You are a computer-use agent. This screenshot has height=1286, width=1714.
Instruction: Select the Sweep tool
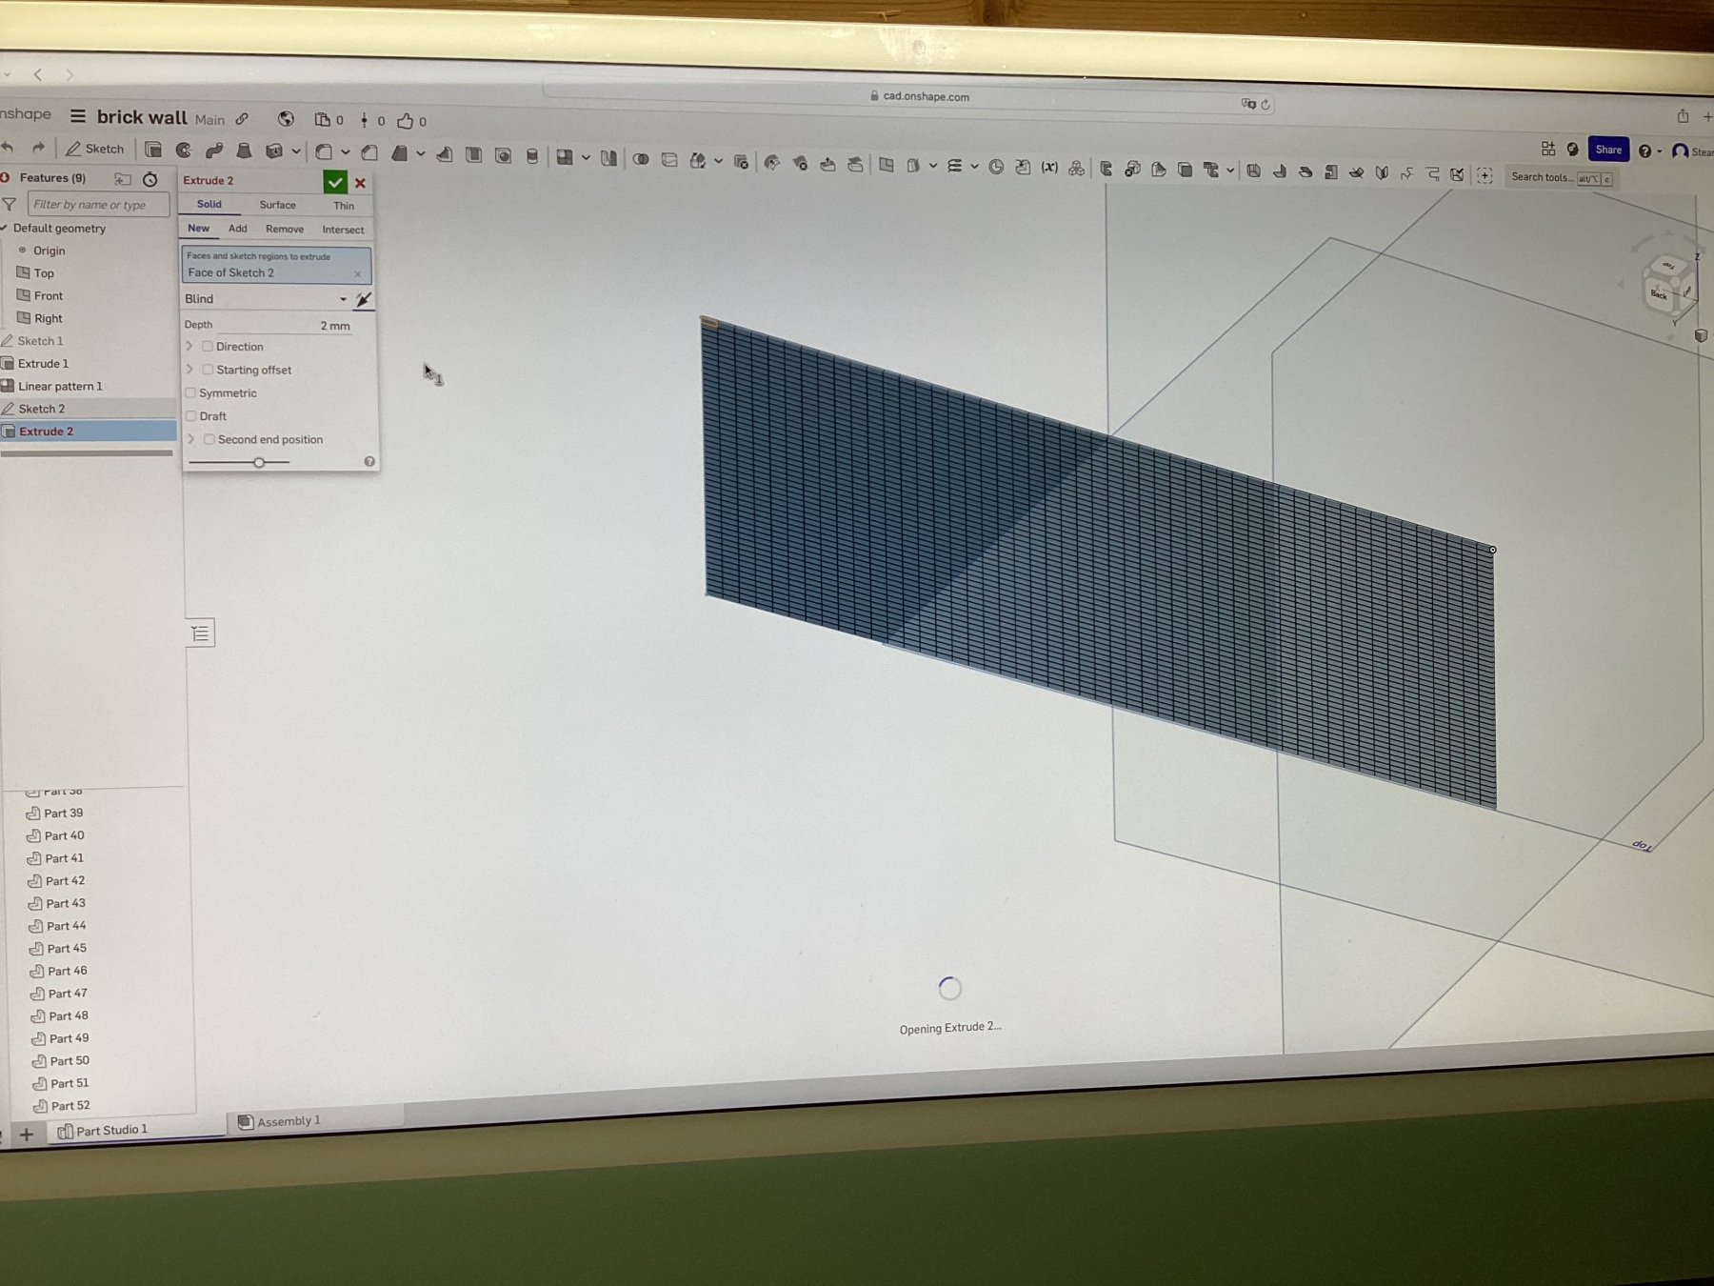pyautogui.click(x=214, y=151)
